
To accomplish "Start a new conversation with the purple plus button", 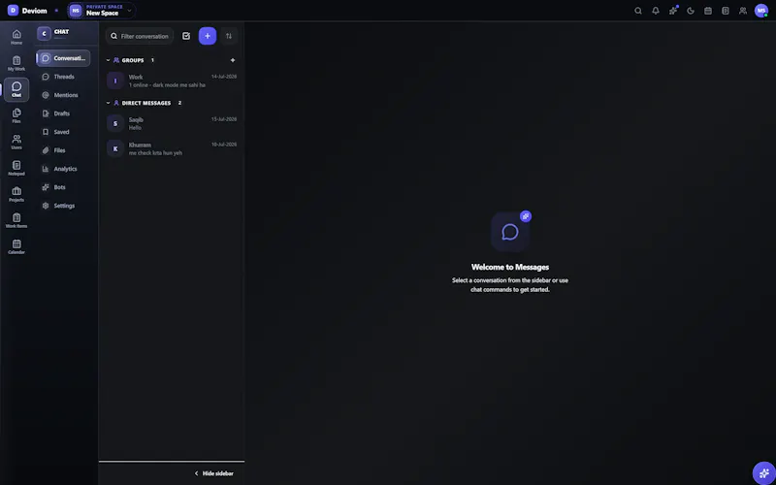I will (x=208, y=36).
